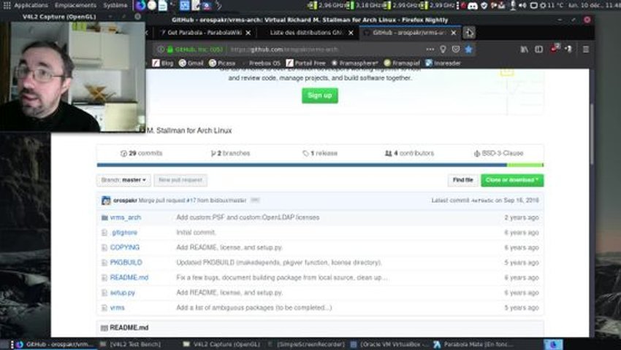Screen dimensions: 621x350
Task: Switch to Oracle VM VirtualBox taskbar item
Action: (x=390, y=344)
